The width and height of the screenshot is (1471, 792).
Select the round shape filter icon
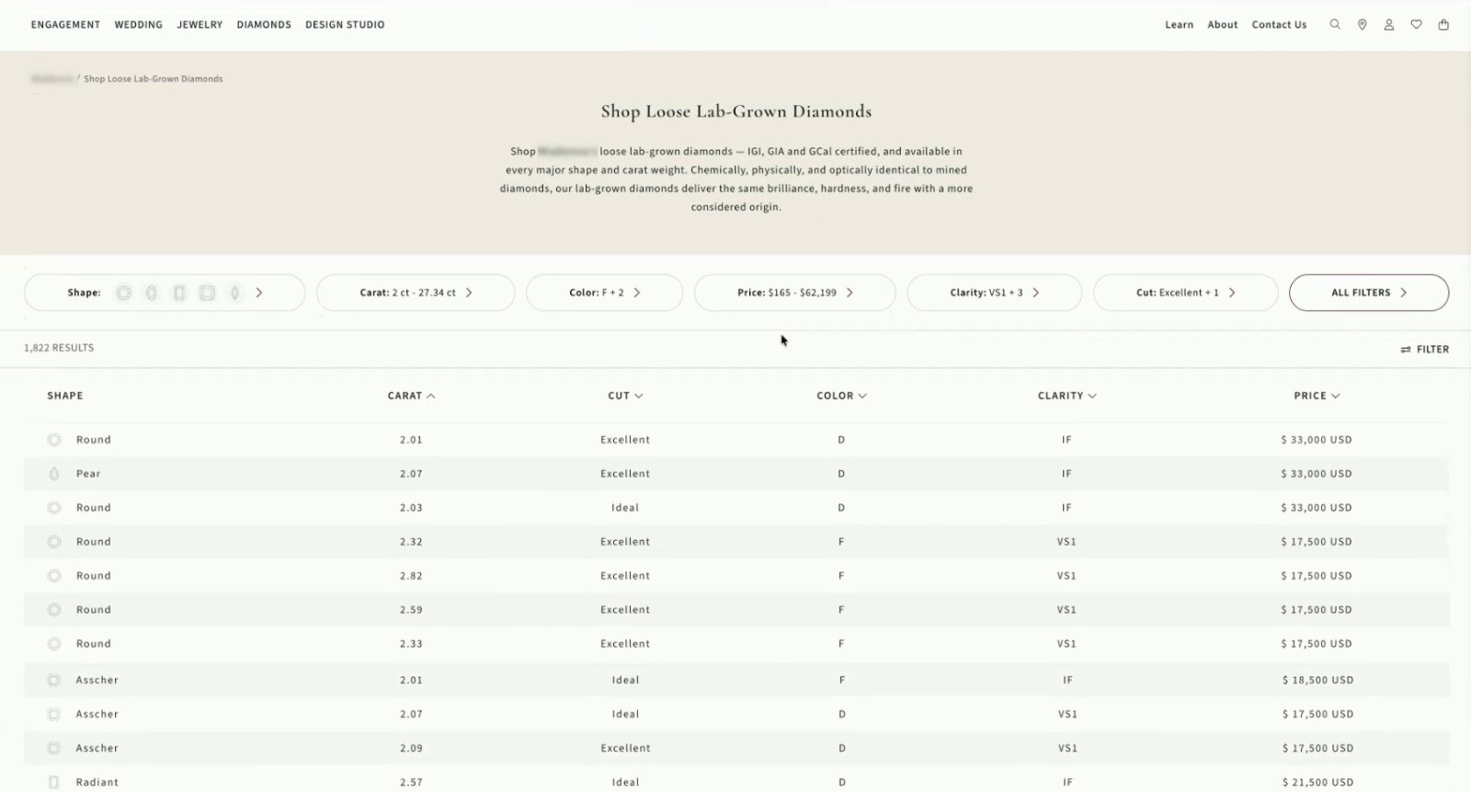click(123, 293)
